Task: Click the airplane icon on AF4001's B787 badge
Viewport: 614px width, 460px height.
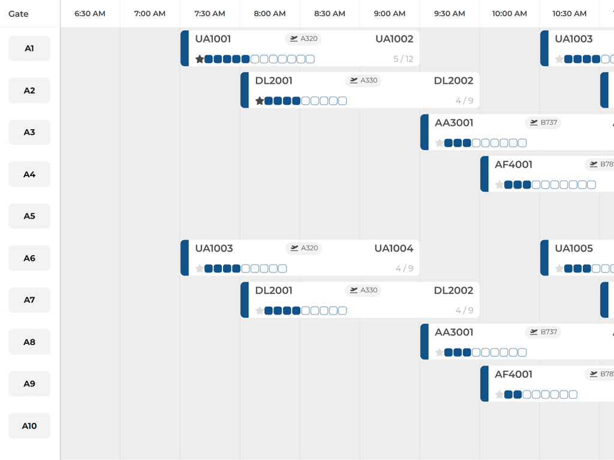Action: (593, 164)
